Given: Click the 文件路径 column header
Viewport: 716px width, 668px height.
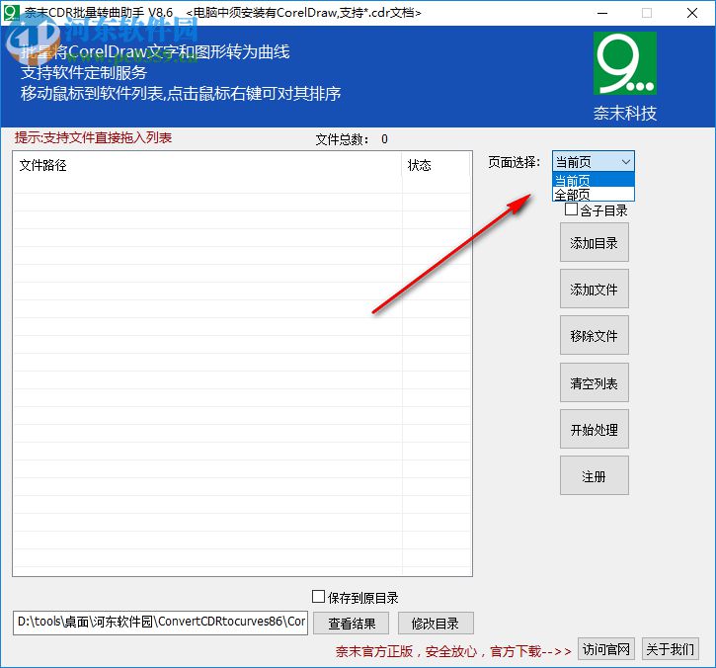Looking at the screenshot, I should 207,165.
